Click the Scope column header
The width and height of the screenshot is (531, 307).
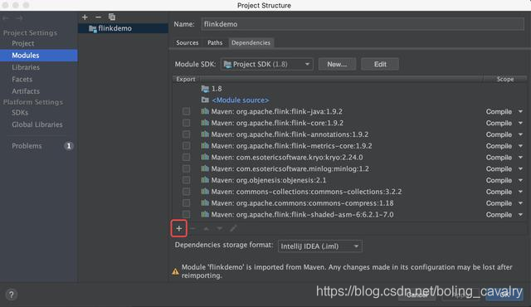505,79
